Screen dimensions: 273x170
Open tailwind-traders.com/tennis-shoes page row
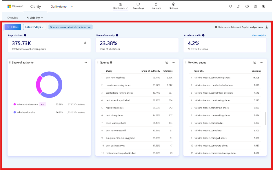coord(225,108)
